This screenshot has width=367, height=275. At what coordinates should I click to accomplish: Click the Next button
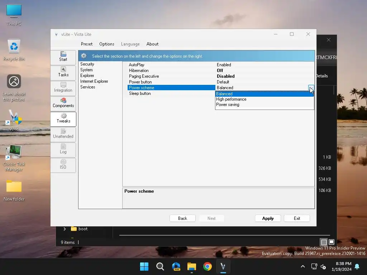(x=211, y=218)
